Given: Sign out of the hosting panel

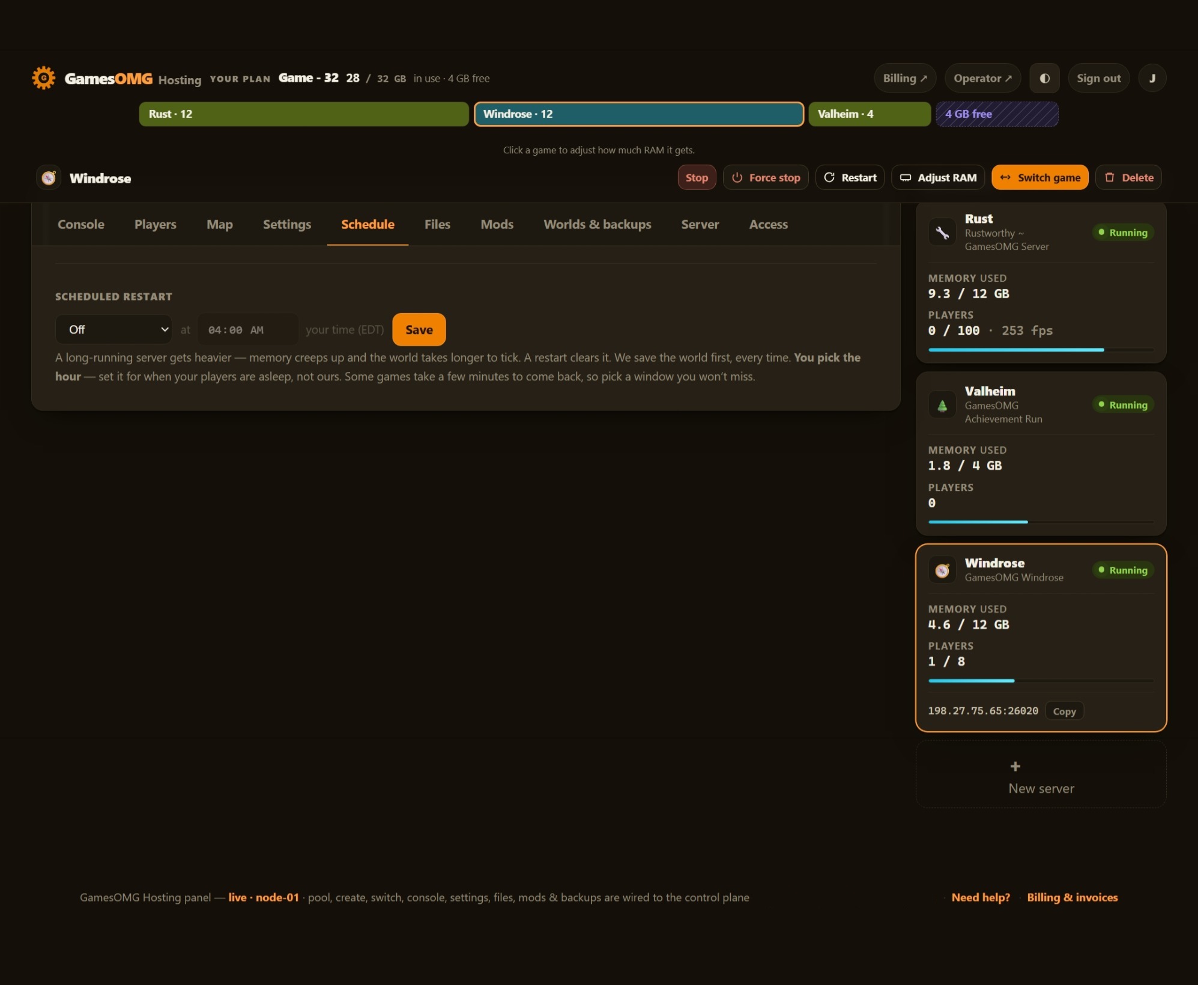Looking at the screenshot, I should point(1098,78).
